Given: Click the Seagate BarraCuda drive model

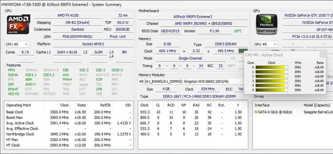Looking at the screenshot, I should (318, 112).
